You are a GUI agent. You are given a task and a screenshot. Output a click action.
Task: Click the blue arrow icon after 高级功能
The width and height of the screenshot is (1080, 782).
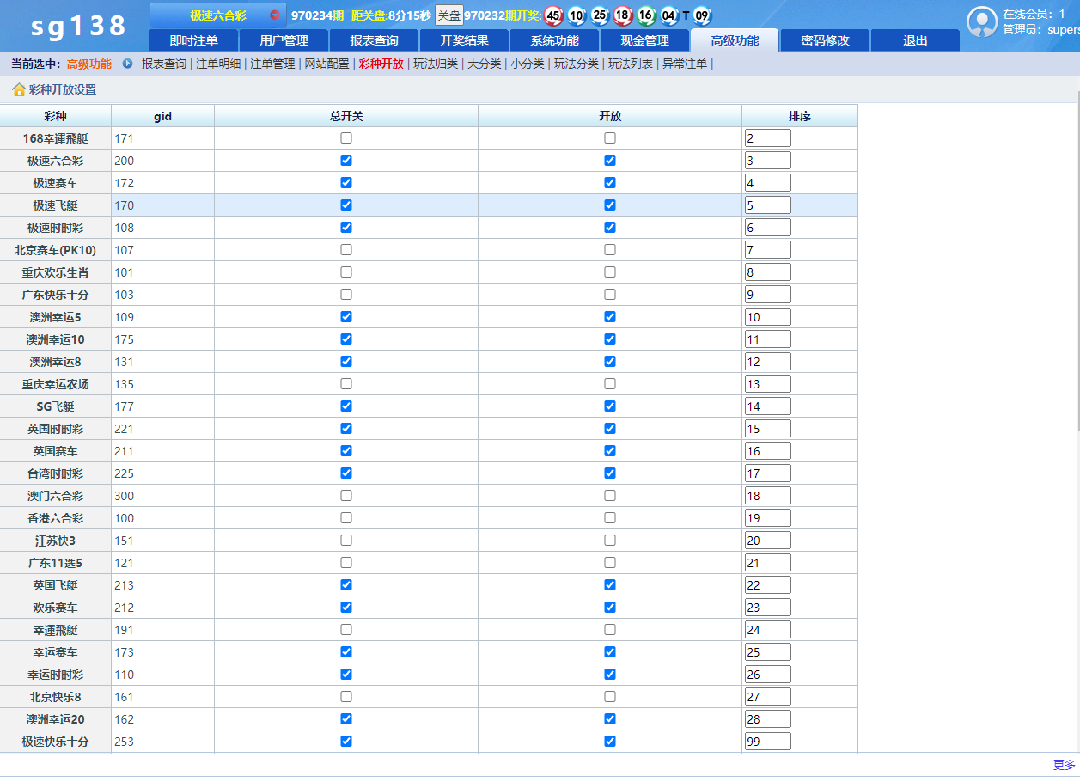[128, 64]
